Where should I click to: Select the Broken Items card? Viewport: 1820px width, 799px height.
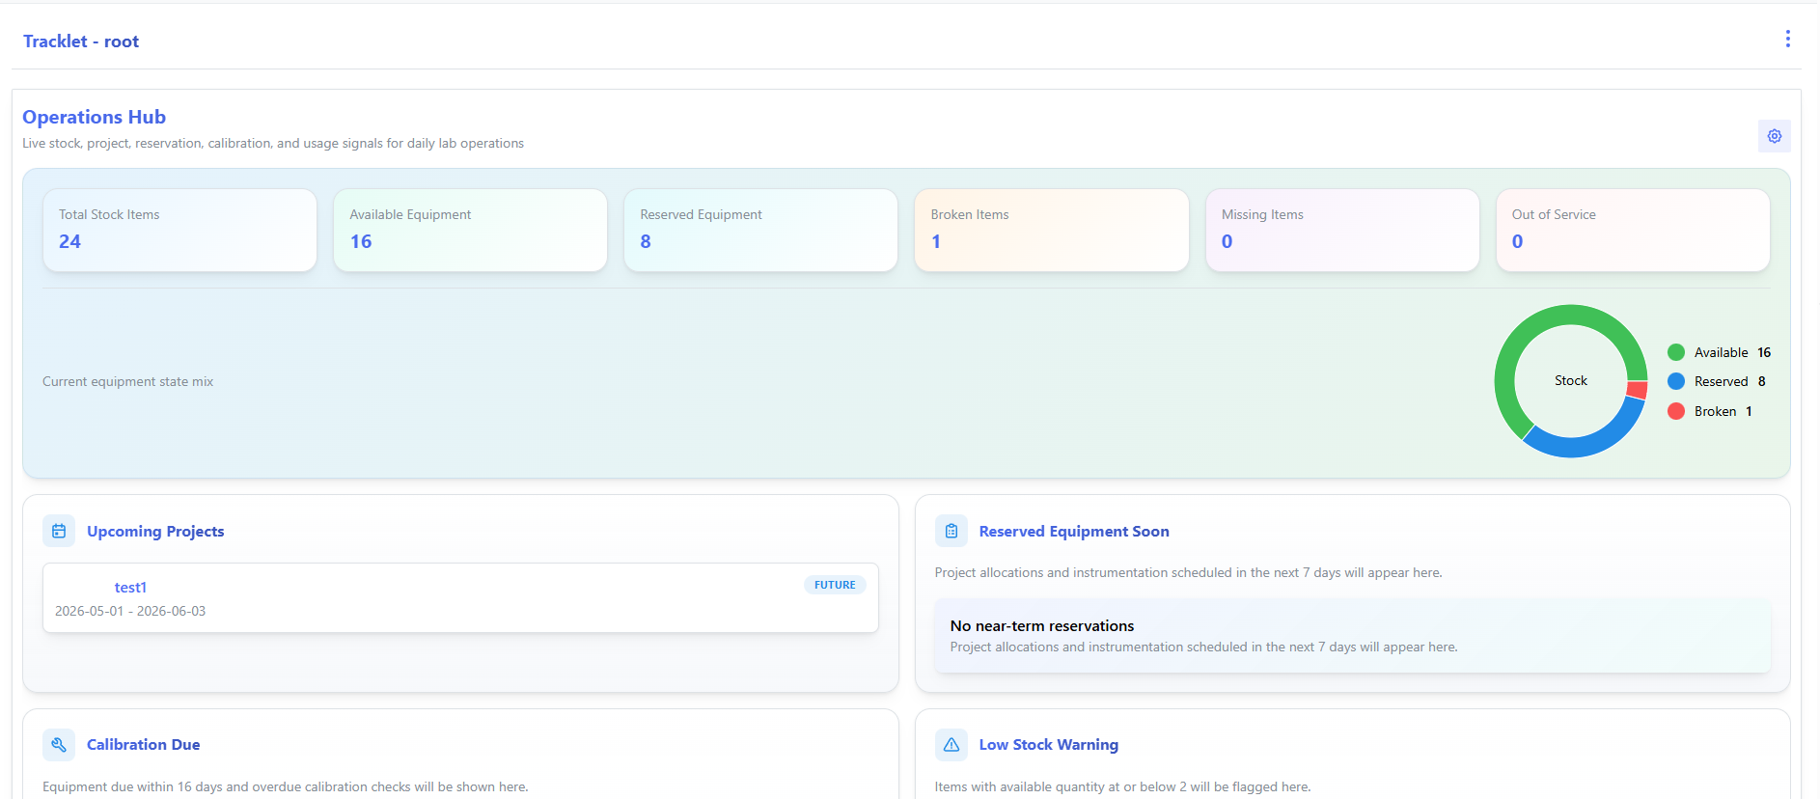pos(1051,230)
